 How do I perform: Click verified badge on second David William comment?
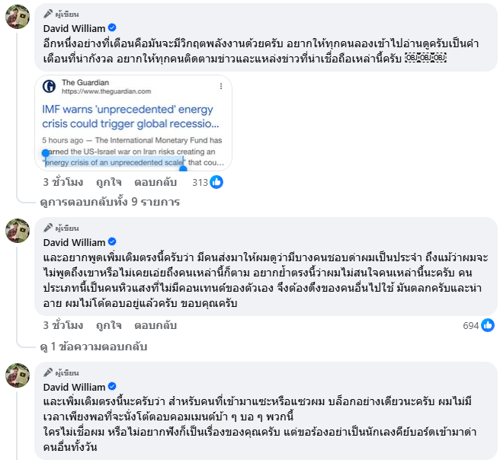111,241
